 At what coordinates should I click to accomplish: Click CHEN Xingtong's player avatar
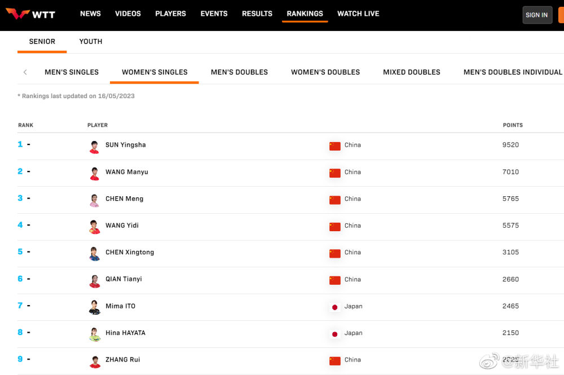pos(94,254)
